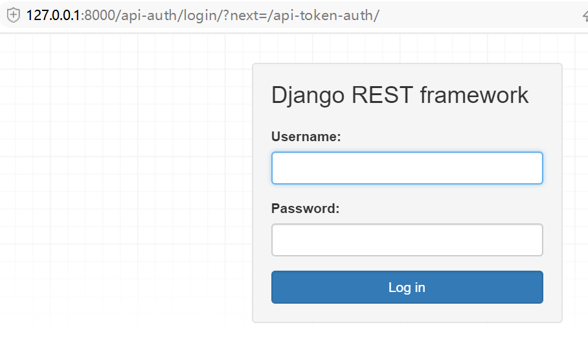Select the browser address bar URL
Image resolution: width=588 pixels, height=349 pixels.
[203, 16]
